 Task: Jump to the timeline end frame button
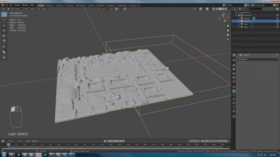point(123,141)
